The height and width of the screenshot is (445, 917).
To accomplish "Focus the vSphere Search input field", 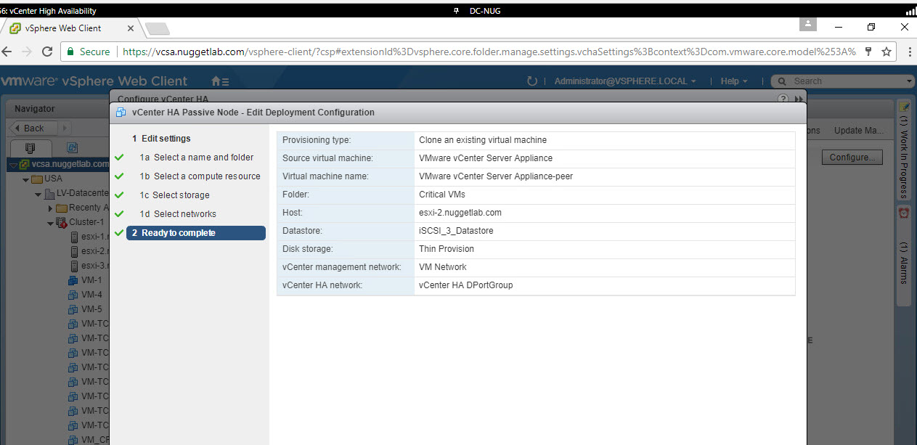I will point(847,81).
